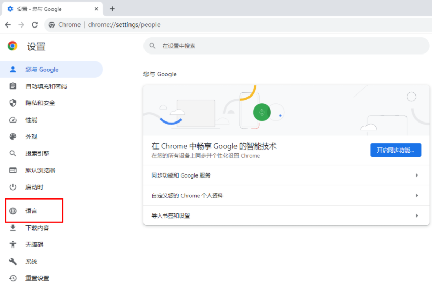Click the clipboard icon for 自动填充和密码
Image resolution: width=432 pixels, height=284 pixels.
point(12,86)
